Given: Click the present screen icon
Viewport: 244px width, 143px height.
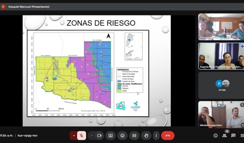Looking at the screenshot, I should (x=111, y=136).
